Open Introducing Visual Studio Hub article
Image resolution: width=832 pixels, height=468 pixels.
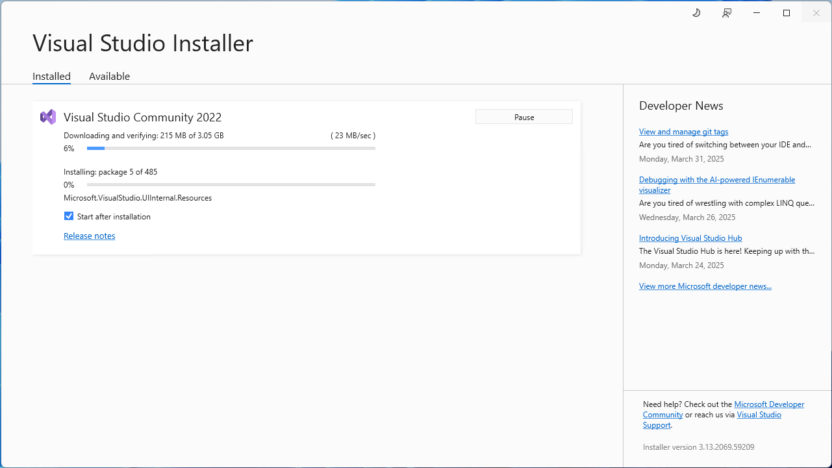(690, 238)
